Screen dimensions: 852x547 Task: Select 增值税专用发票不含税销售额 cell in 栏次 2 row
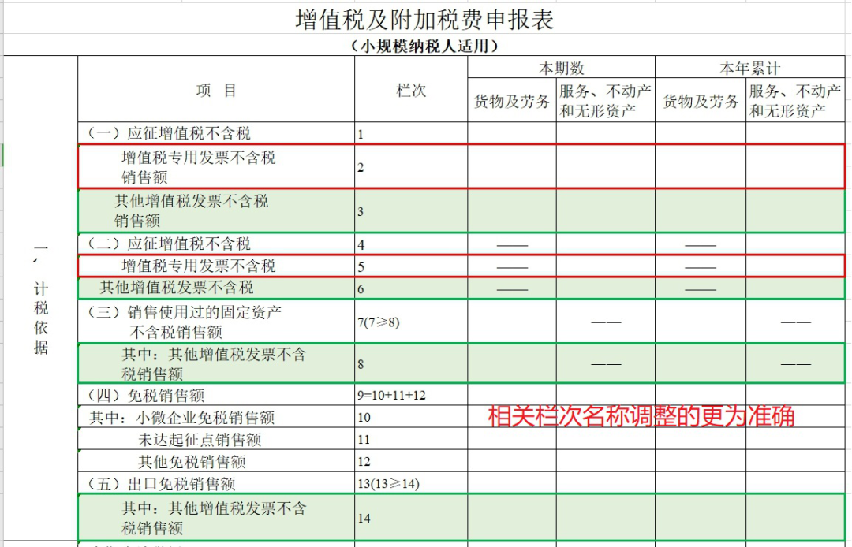click(216, 166)
